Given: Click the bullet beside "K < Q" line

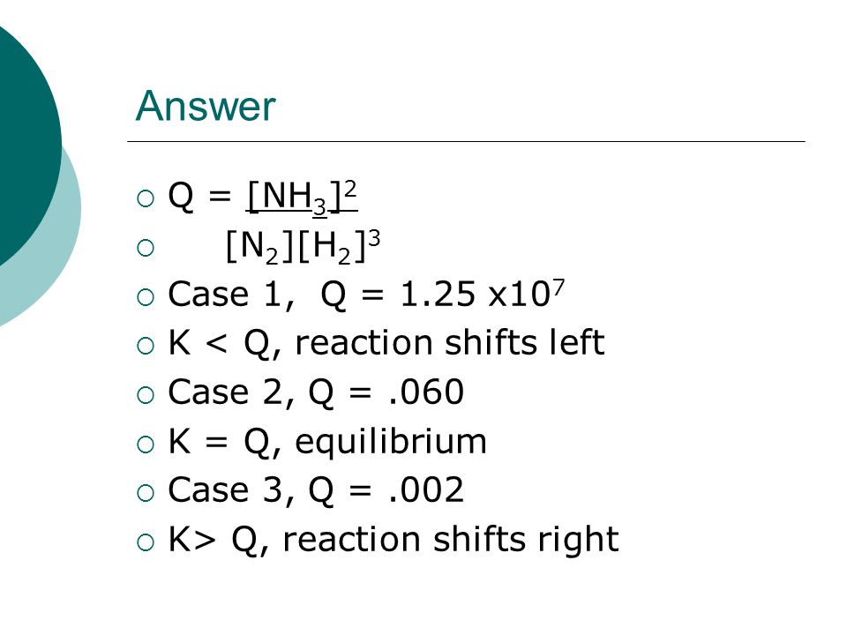Looking at the screenshot, I should [146, 346].
